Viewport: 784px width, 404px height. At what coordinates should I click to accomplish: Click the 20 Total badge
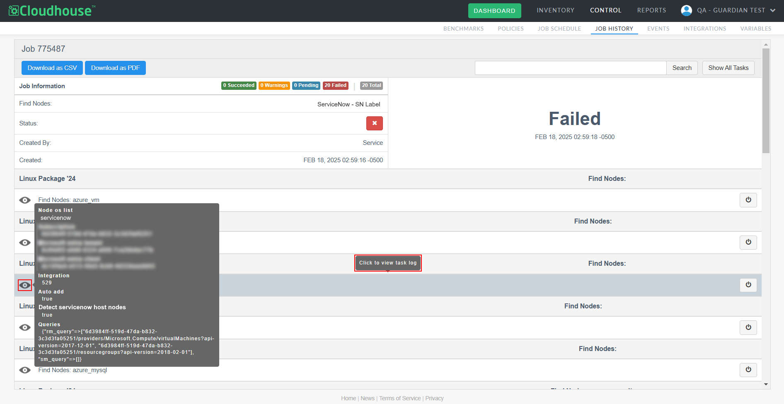pos(371,86)
